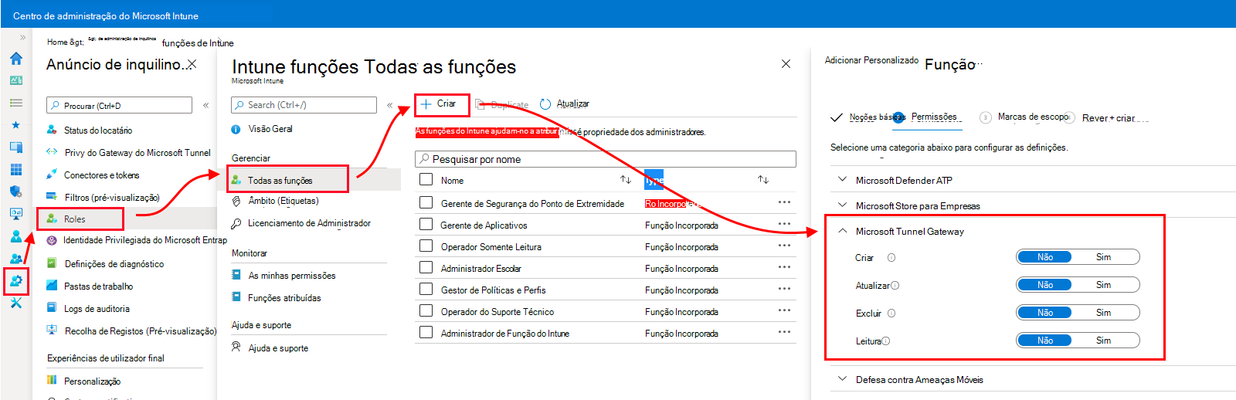Open the Reports monitor icon

[15, 214]
